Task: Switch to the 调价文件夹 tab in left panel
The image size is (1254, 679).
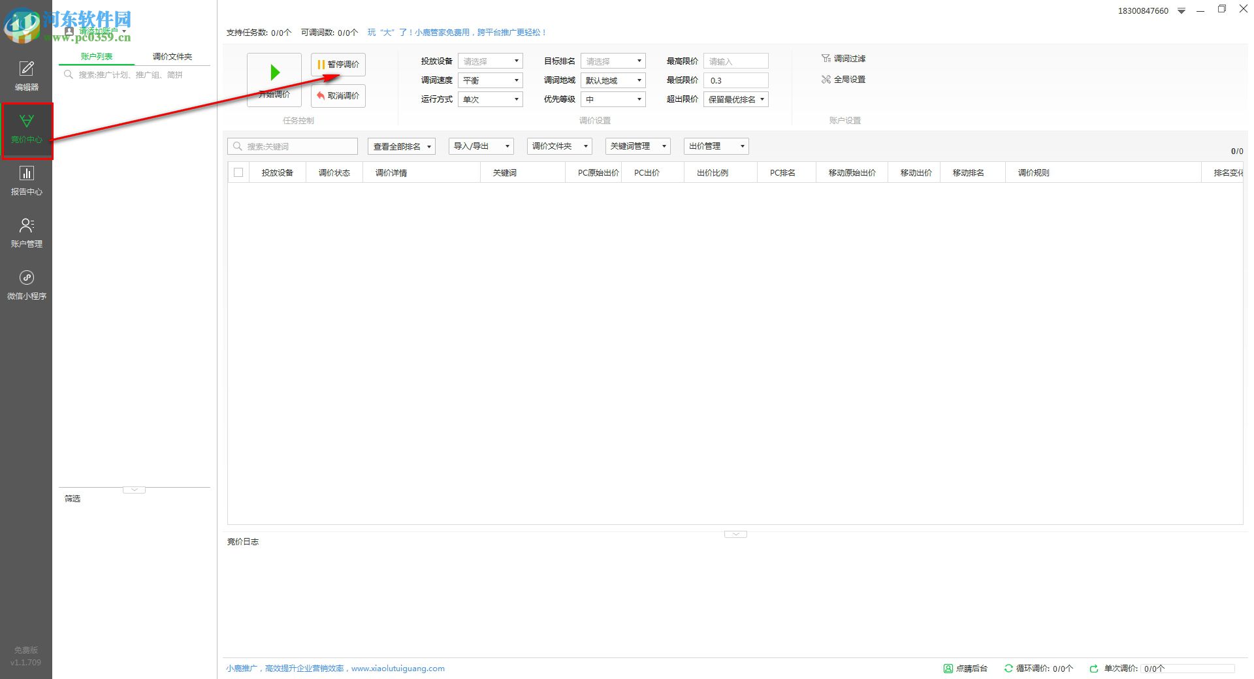Action: pyautogui.click(x=172, y=57)
